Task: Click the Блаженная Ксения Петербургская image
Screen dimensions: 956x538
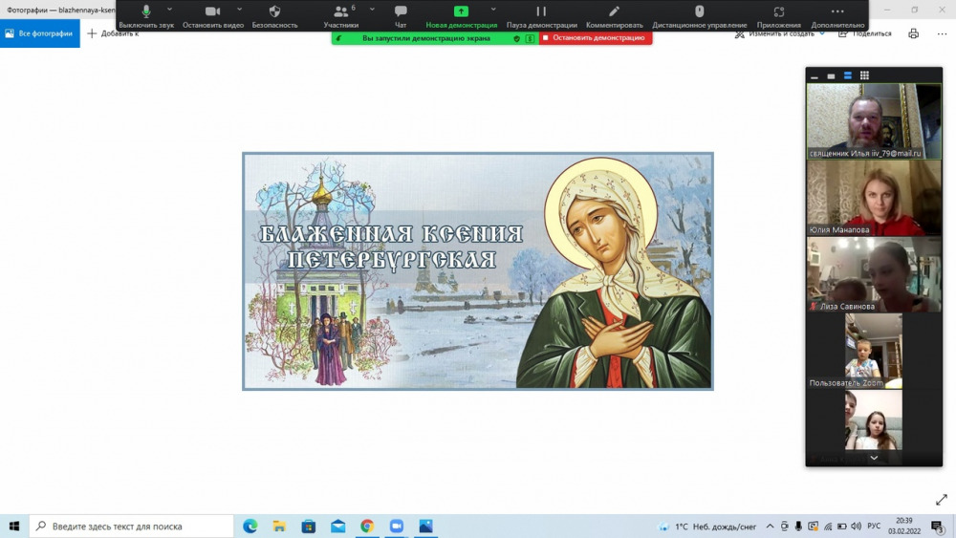Action: [478, 271]
